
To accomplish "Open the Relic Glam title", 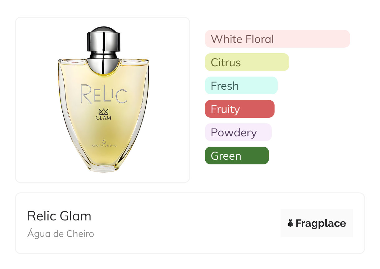I will coord(59,216).
